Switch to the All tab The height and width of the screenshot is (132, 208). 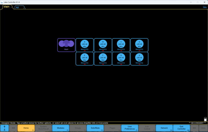coord(18,7)
